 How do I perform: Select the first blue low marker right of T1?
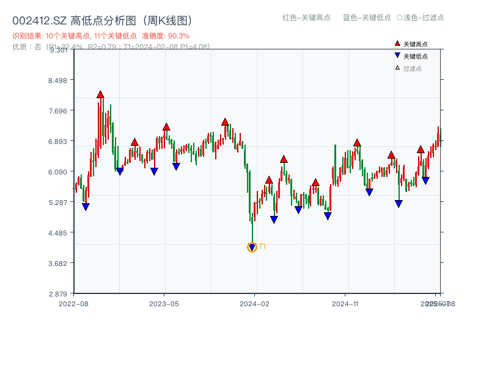coord(274,220)
